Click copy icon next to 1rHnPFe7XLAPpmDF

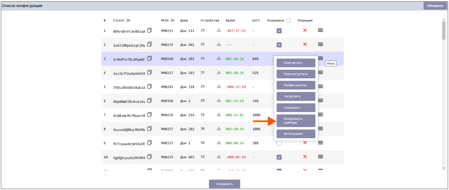pos(149,58)
